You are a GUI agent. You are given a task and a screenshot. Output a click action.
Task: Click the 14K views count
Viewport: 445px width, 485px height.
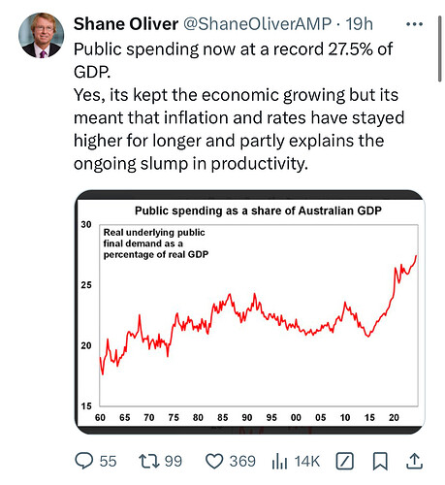[x=307, y=462]
